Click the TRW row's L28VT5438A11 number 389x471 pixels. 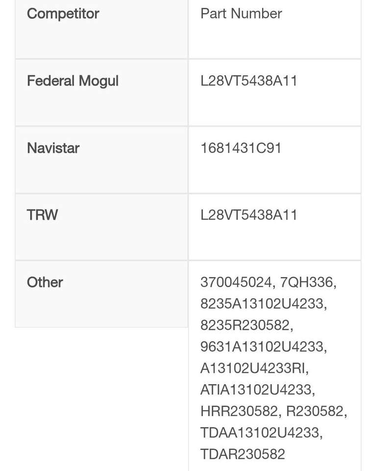249,215
